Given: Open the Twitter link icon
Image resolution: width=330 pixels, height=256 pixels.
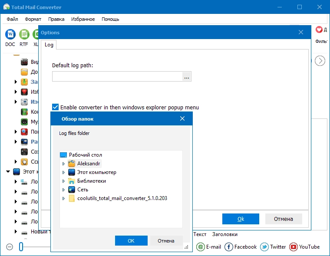Looking at the screenshot, I should pyautogui.click(x=264, y=247).
